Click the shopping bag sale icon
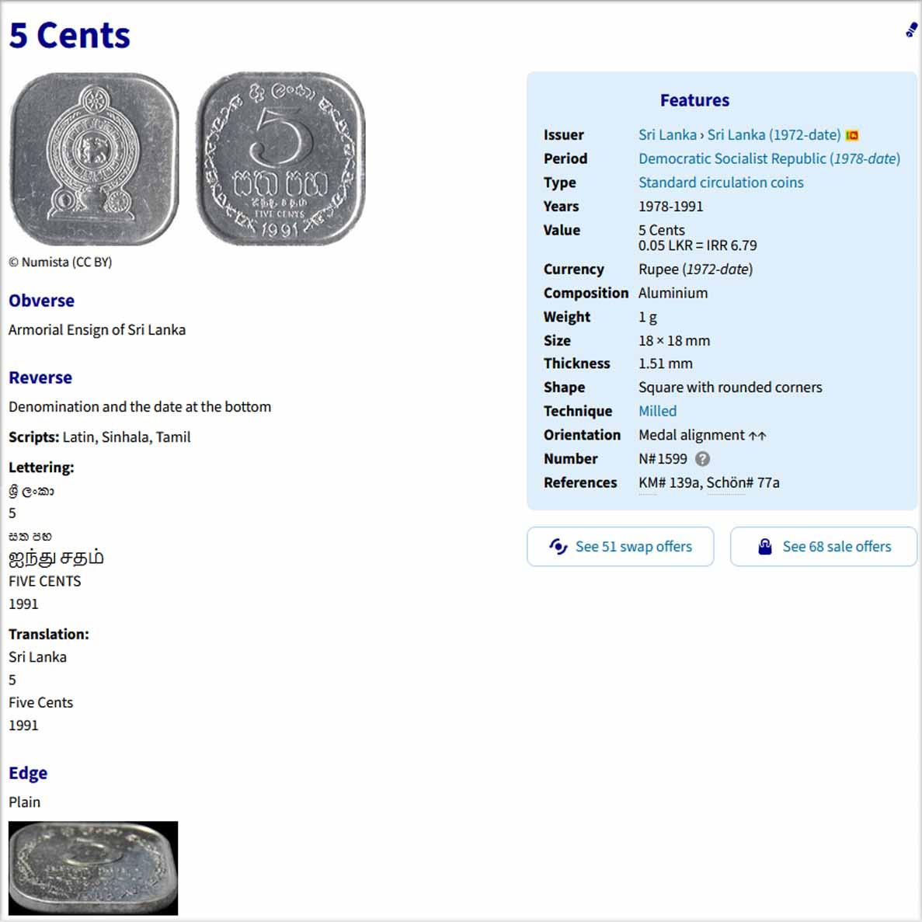Image resolution: width=922 pixels, height=922 pixels. point(765,546)
